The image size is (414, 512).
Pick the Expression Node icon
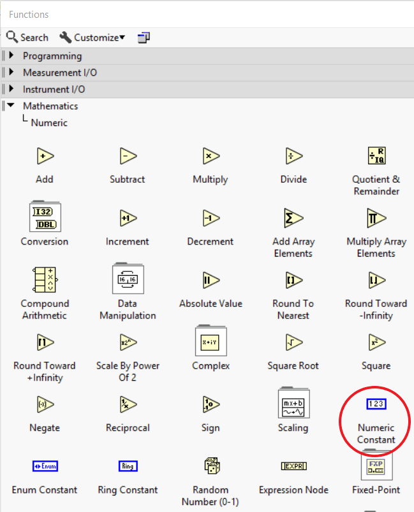point(294,466)
